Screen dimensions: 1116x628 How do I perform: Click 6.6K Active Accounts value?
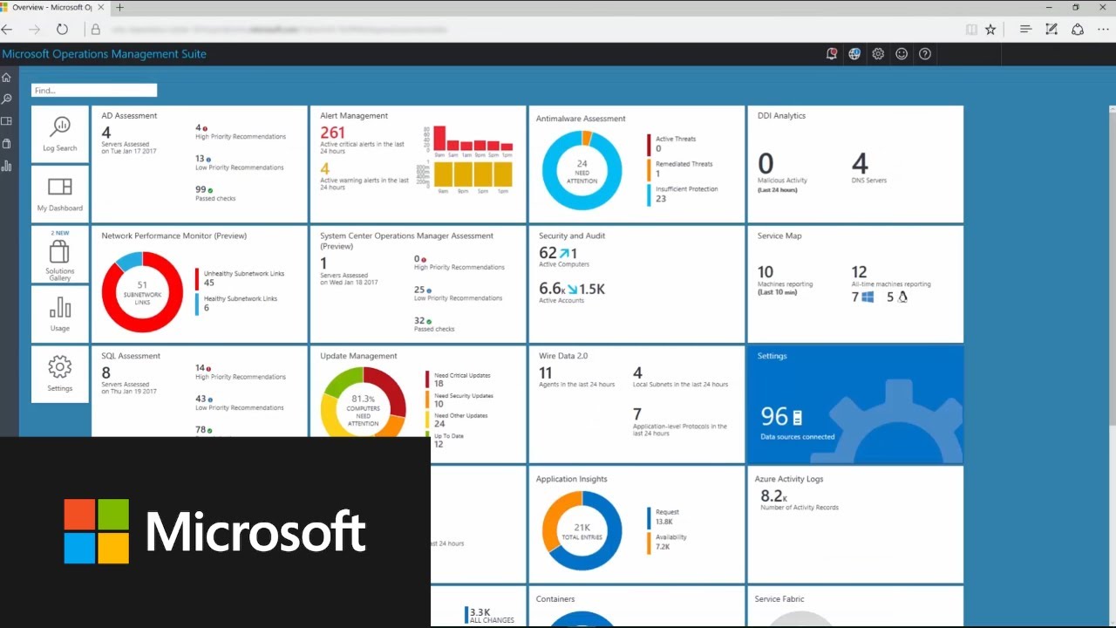552,289
